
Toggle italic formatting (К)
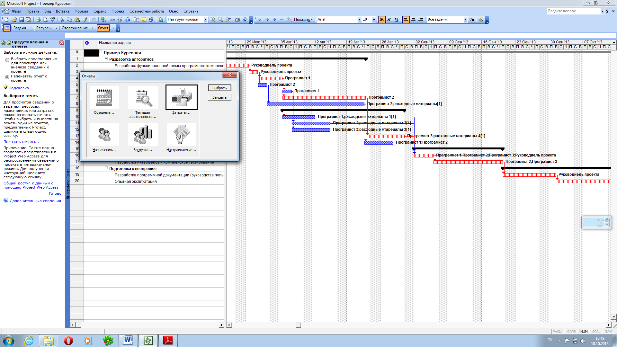(x=389, y=20)
